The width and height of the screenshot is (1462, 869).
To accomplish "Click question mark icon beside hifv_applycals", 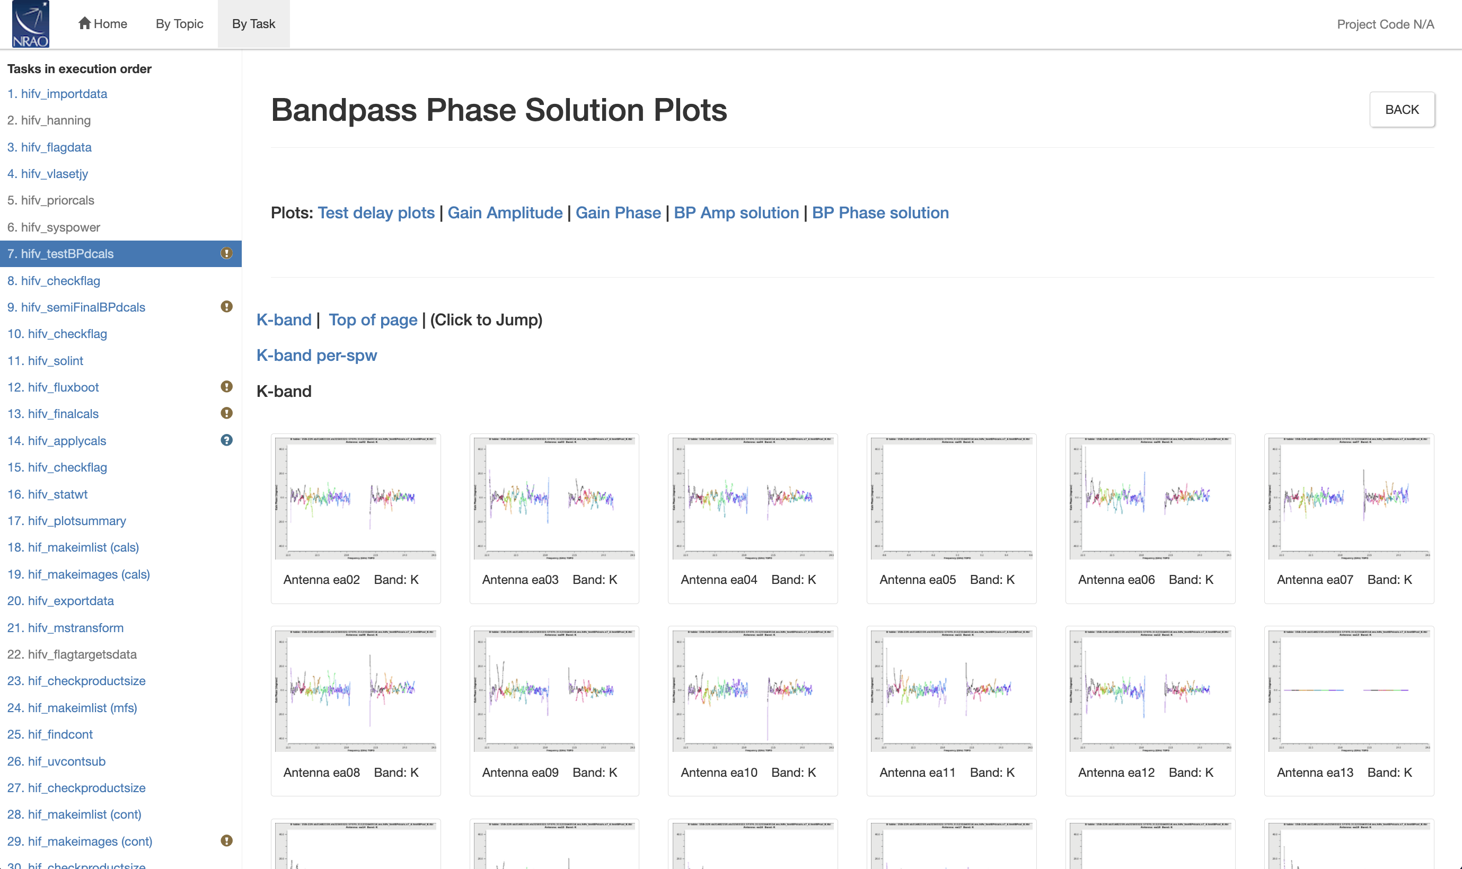I will 227,440.
